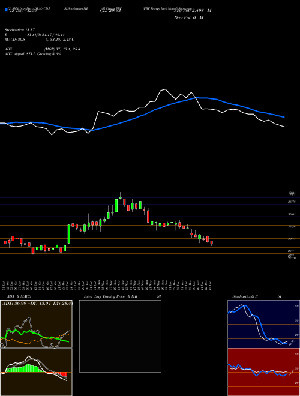Click the CL: 29.93 closing price label
The height and width of the screenshot is (396, 300).
pyautogui.click(x=110, y=11)
